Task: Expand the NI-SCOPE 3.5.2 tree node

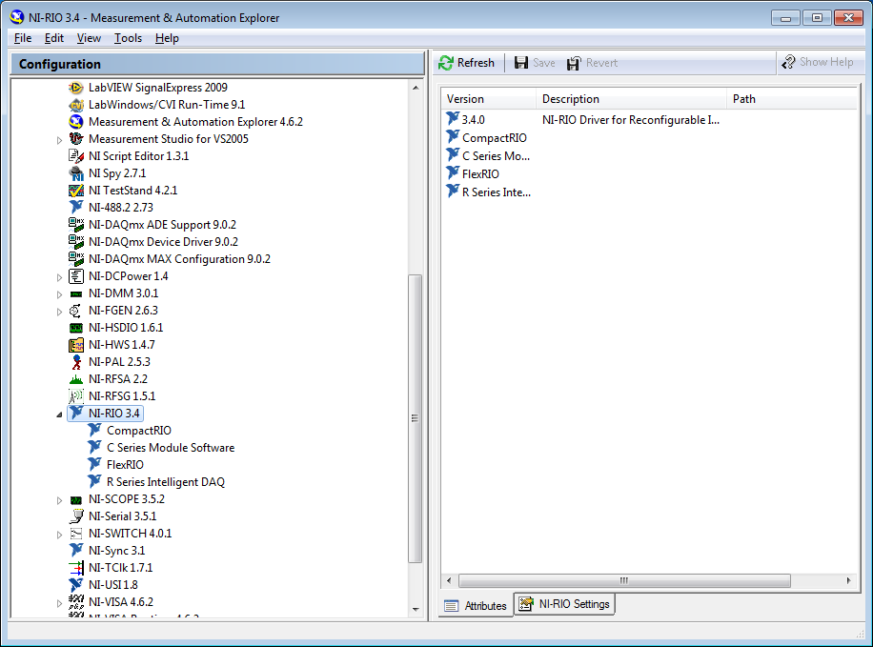Action: click(x=60, y=500)
